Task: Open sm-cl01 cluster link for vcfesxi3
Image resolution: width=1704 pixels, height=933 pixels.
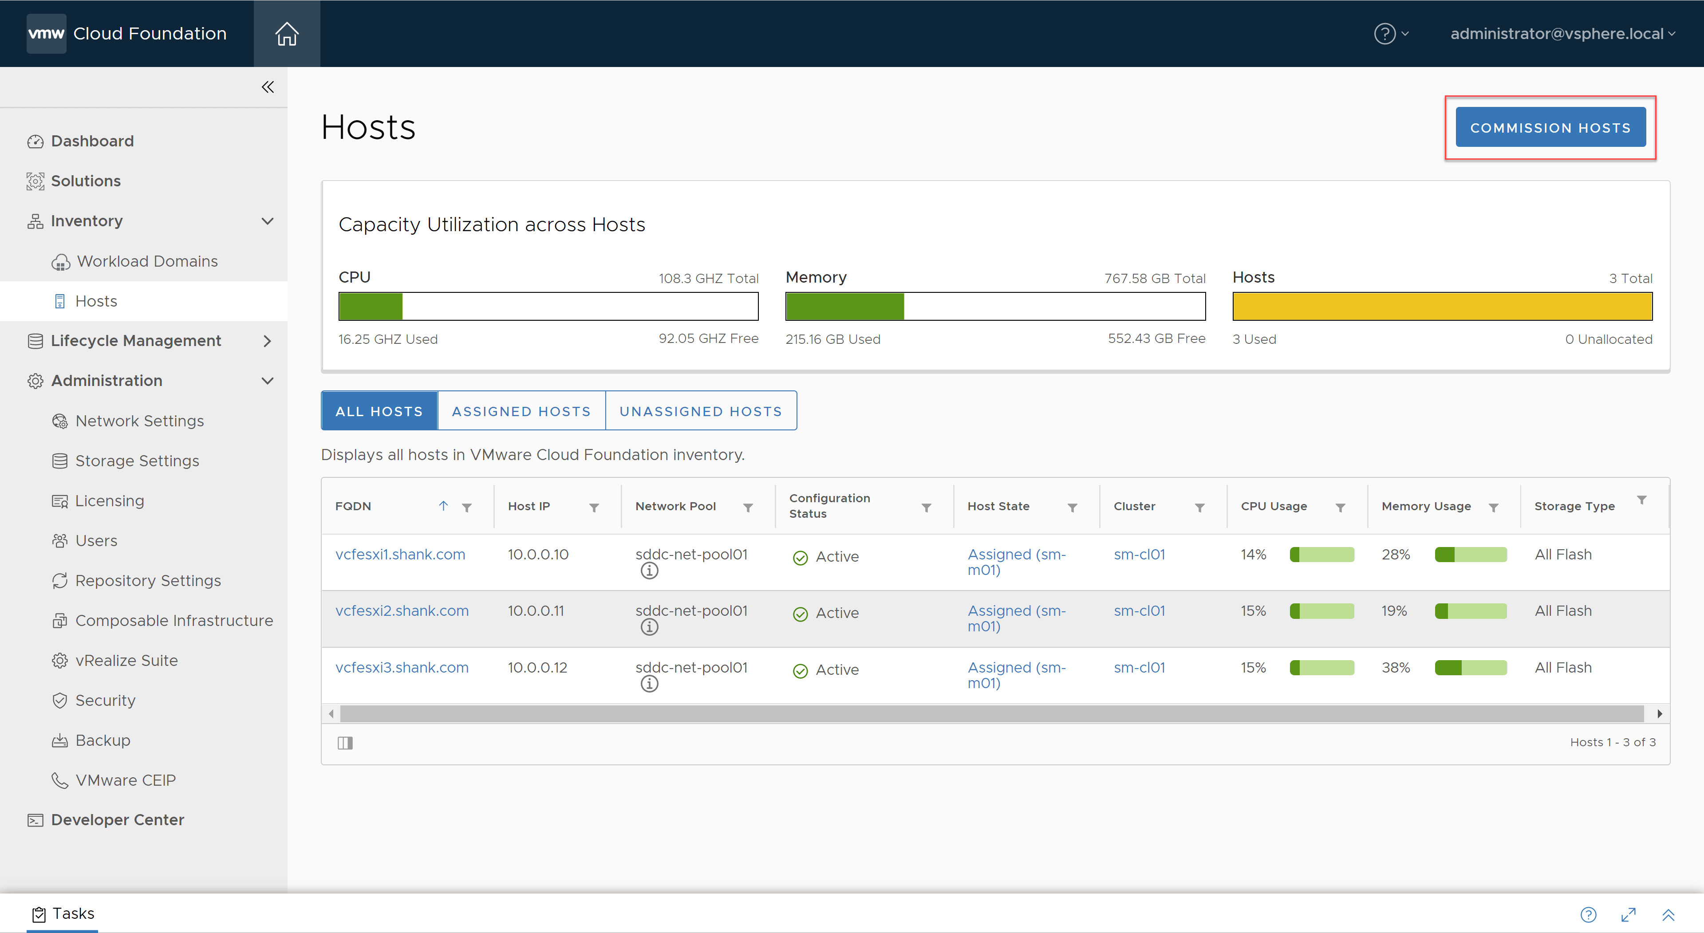Action: pos(1139,667)
